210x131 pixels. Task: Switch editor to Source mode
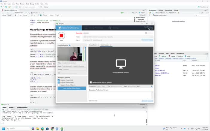point(4,15)
